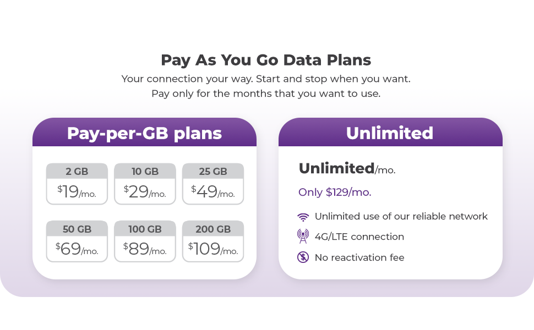The height and width of the screenshot is (330, 534).
Task: Click the Only $129/mo. price text
Action: click(335, 192)
